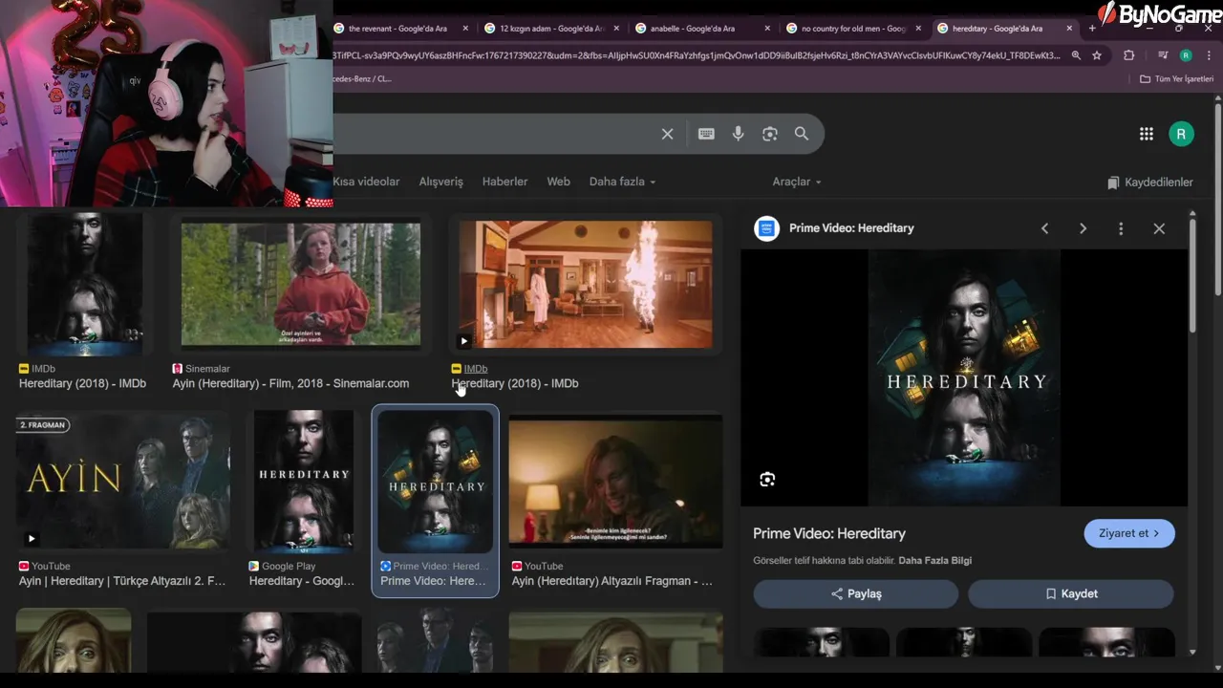This screenshot has height=688, width=1223.
Task: Click the 'Mercedes-Benz / CL...' bookmark
Action: pyautogui.click(x=362, y=79)
